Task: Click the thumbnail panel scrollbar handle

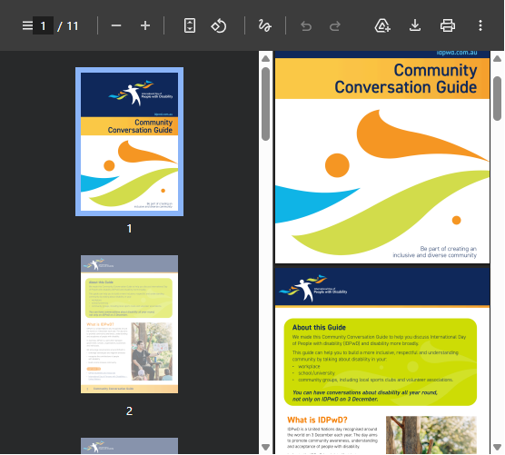Action: point(266,104)
